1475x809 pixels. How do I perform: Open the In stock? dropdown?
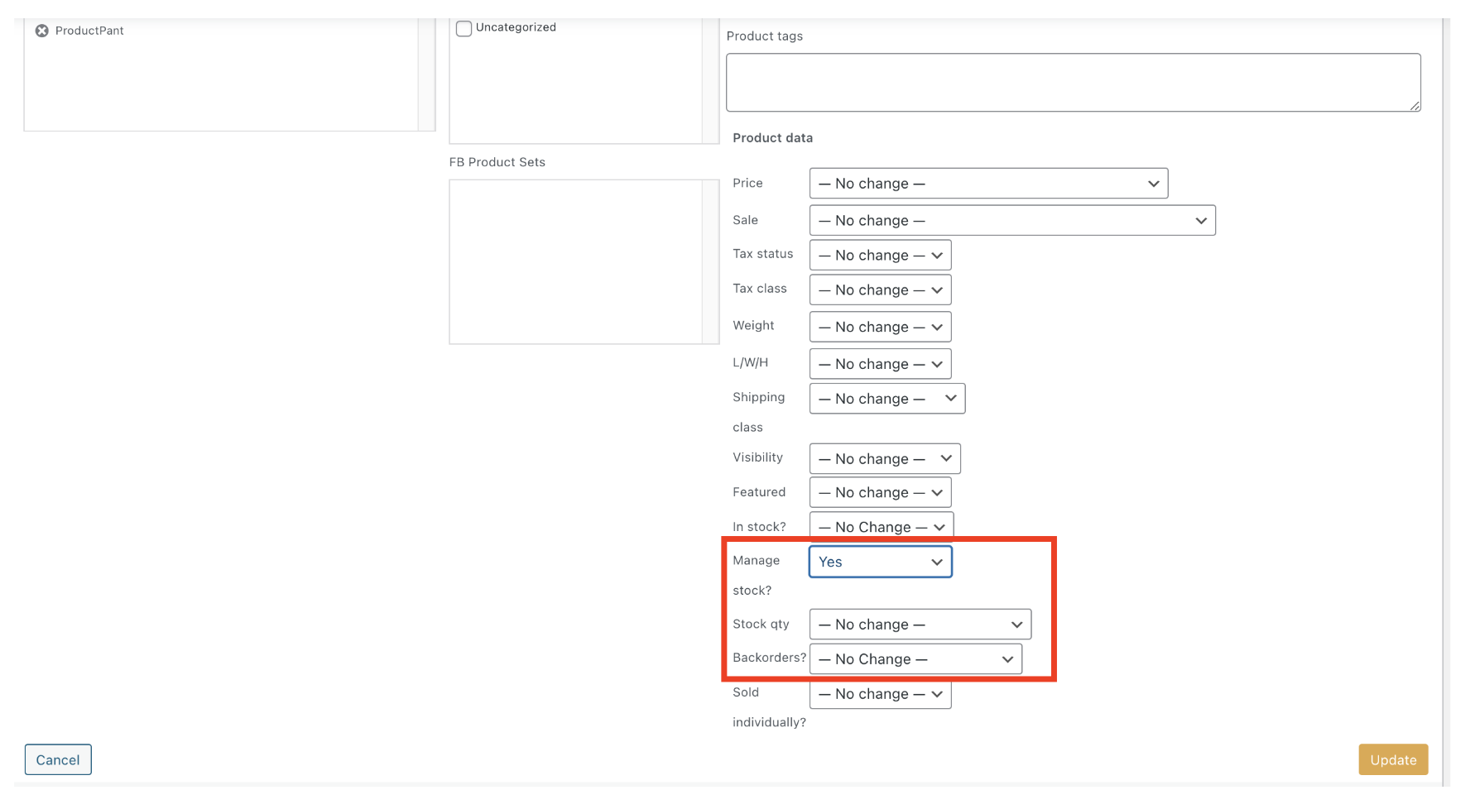pos(882,527)
